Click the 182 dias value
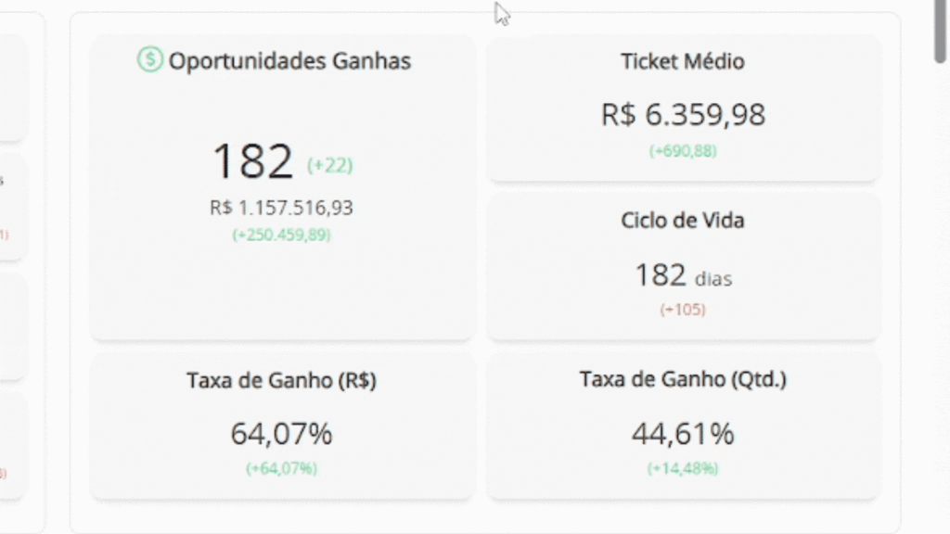Viewport: 950px width, 534px height. [683, 275]
